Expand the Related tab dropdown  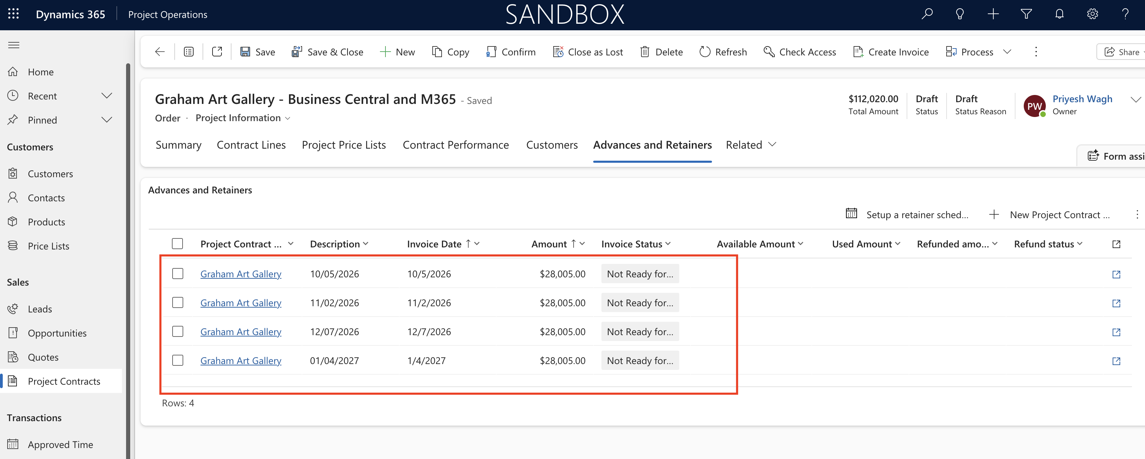751,145
